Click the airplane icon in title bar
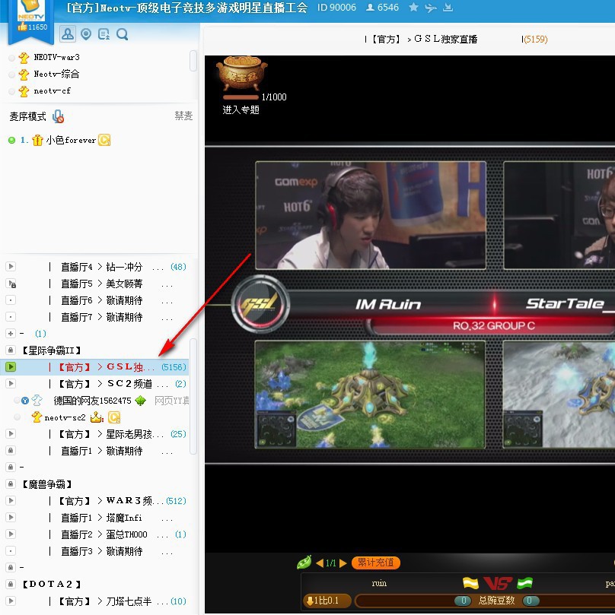The height and width of the screenshot is (615, 615). (430, 7)
